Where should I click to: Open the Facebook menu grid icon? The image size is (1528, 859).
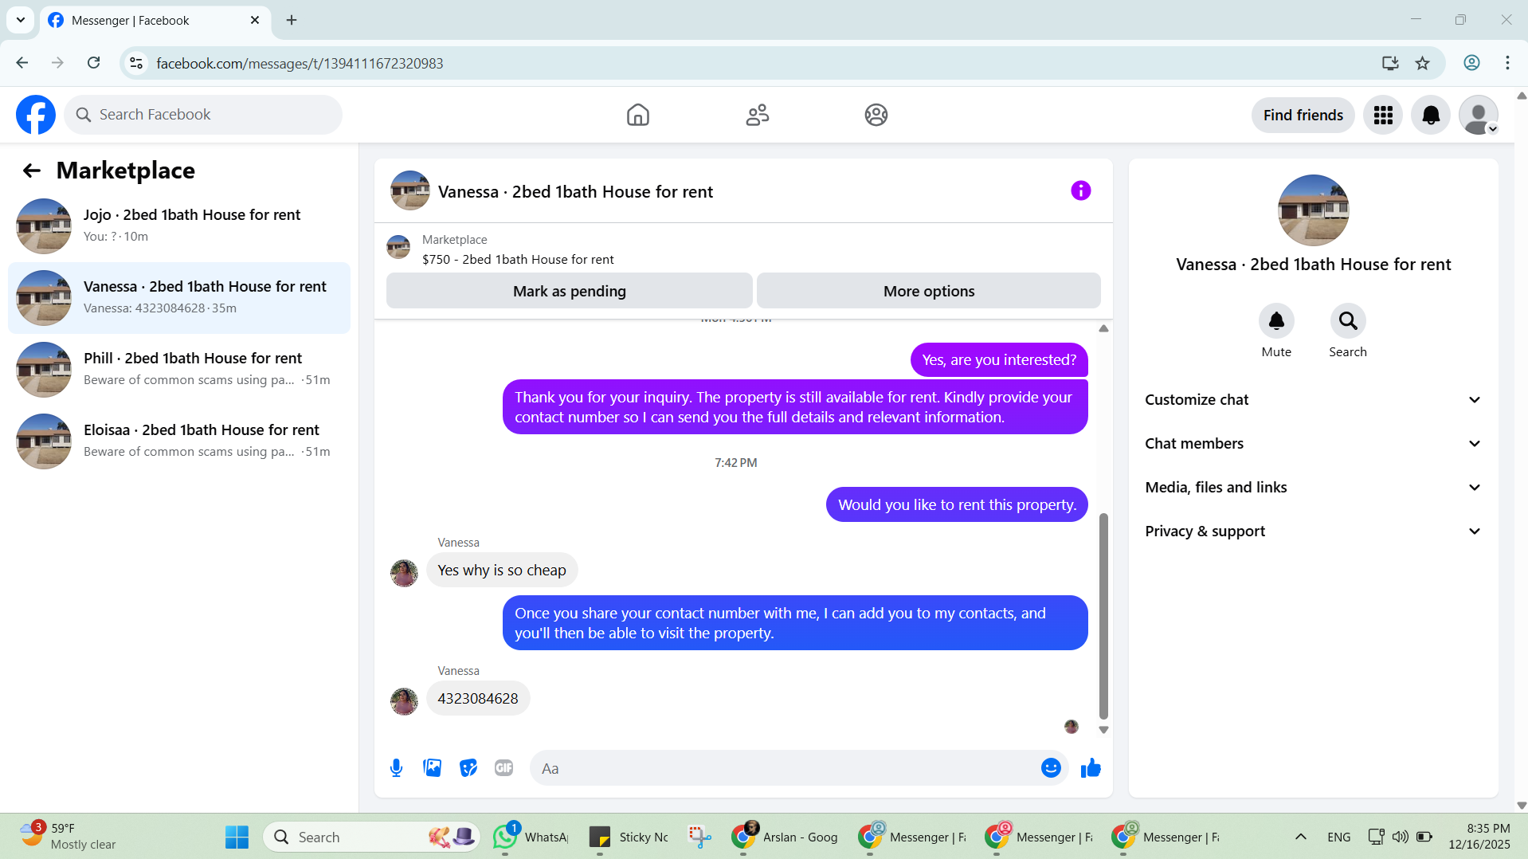coord(1383,115)
